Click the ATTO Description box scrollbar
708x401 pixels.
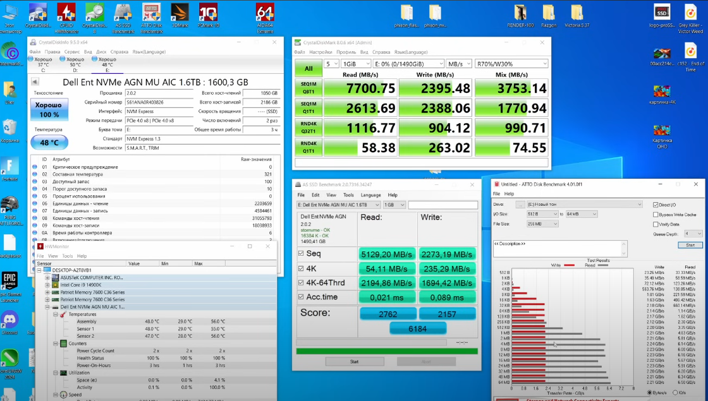(624, 249)
